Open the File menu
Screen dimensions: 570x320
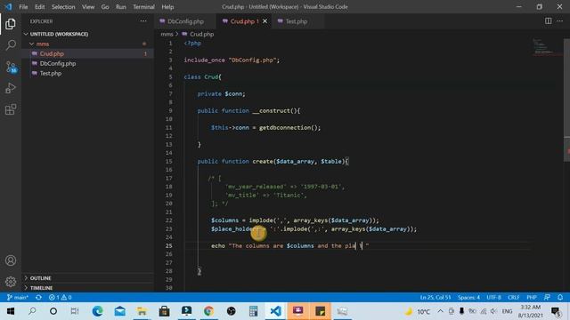[x=23, y=6]
